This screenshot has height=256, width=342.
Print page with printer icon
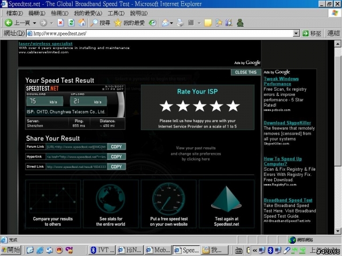(x=180, y=22)
